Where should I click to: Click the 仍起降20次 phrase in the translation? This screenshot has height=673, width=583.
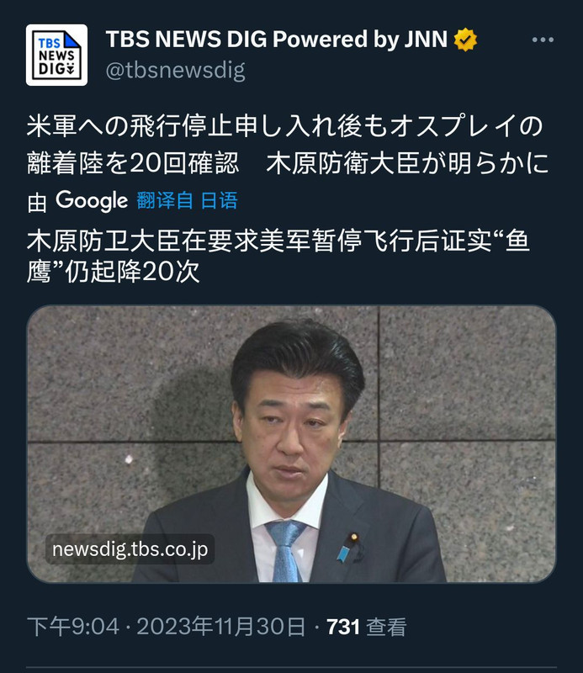[132, 272]
